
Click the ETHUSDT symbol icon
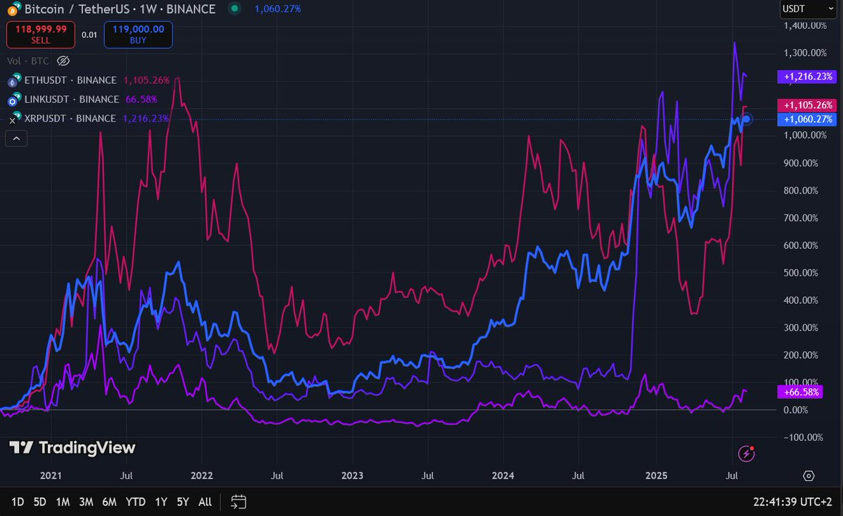tap(13, 81)
